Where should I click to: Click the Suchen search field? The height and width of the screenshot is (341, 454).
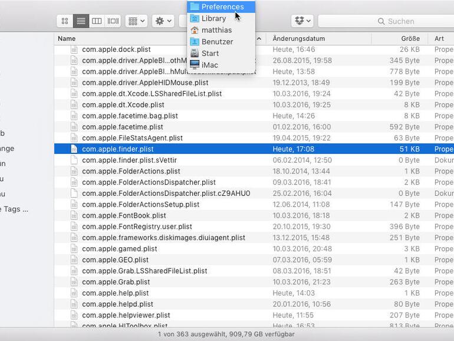(x=386, y=21)
